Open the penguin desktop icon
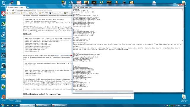The height and width of the screenshot is (107, 190). coord(124,2)
